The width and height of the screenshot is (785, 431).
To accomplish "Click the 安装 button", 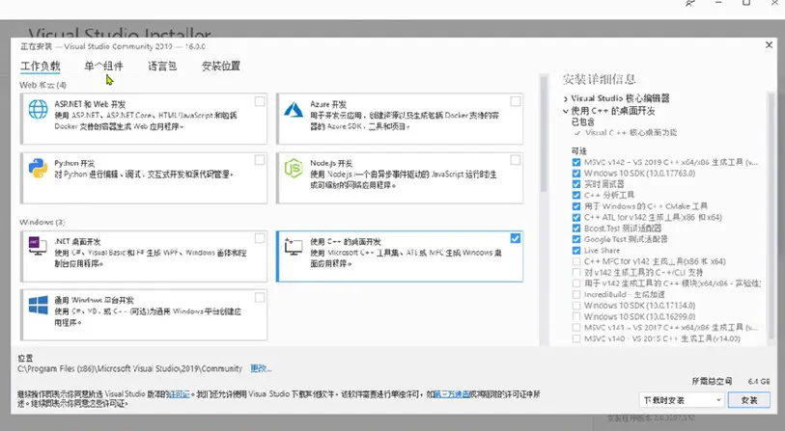I will point(749,400).
